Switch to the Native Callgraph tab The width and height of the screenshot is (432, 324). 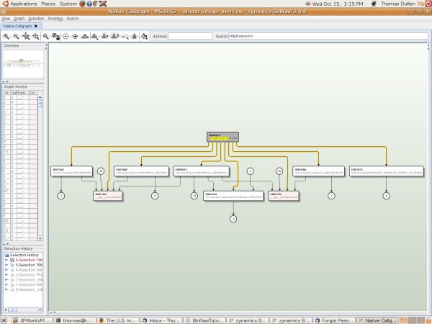pyautogui.click(x=18, y=26)
